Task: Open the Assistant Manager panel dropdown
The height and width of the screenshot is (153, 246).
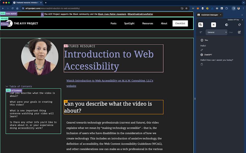Action: tap(220, 15)
